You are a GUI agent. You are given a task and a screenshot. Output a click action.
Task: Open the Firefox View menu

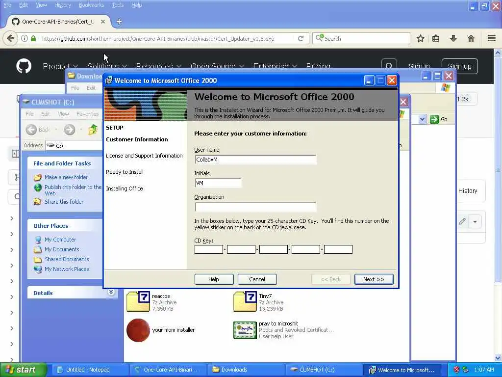coord(41,5)
